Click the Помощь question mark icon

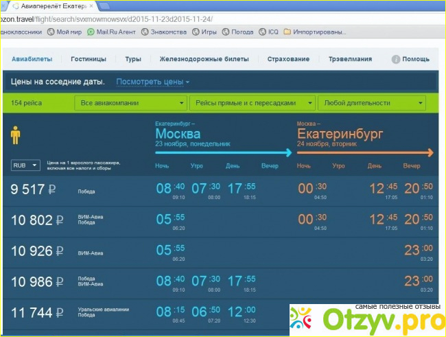pos(396,60)
